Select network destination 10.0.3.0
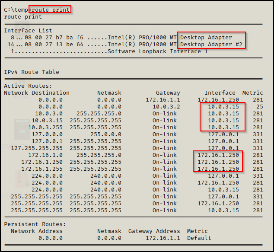 [49, 114]
